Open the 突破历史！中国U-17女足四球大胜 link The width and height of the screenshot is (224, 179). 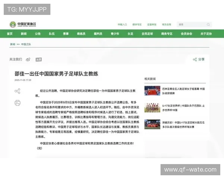tap(184, 125)
